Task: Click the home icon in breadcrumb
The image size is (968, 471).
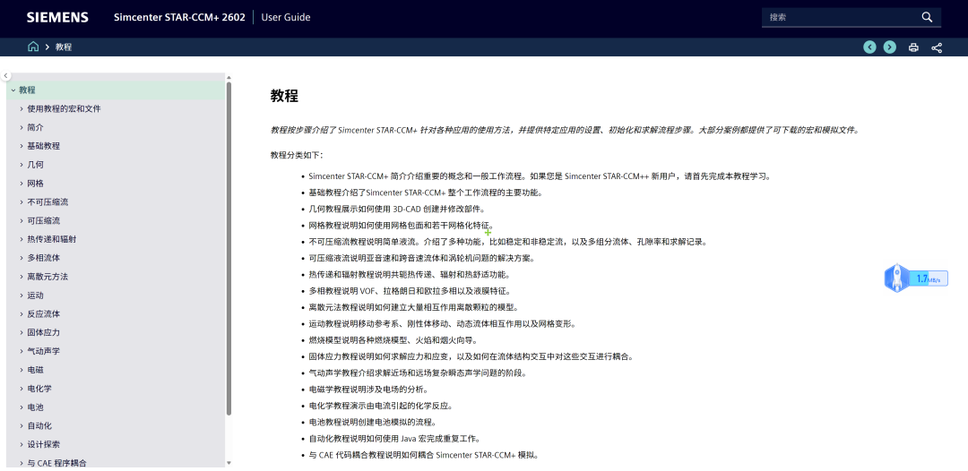Action: 33,47
